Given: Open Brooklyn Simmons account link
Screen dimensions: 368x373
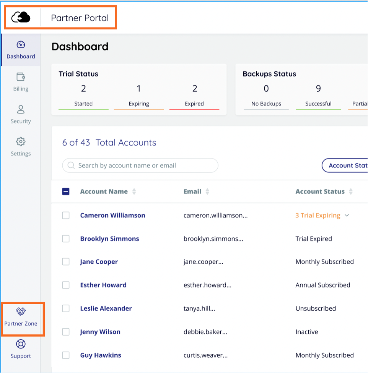Looking at the screenshot, I should (109, 238).
